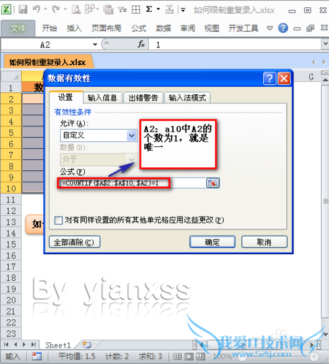The height and width of the screenshot is (364, 329).
Task: Open the 开发工具 Developer ribbon tab
Action: pyautogui.click(x=243, y=28)
